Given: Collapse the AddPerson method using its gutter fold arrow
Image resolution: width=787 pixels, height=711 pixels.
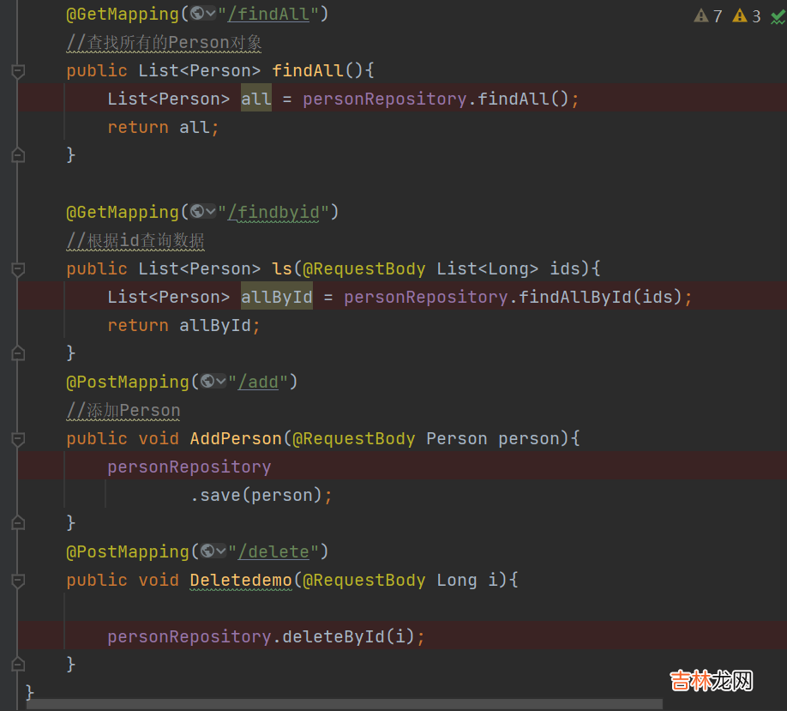Looking at the screenshot, I should 18,439.
